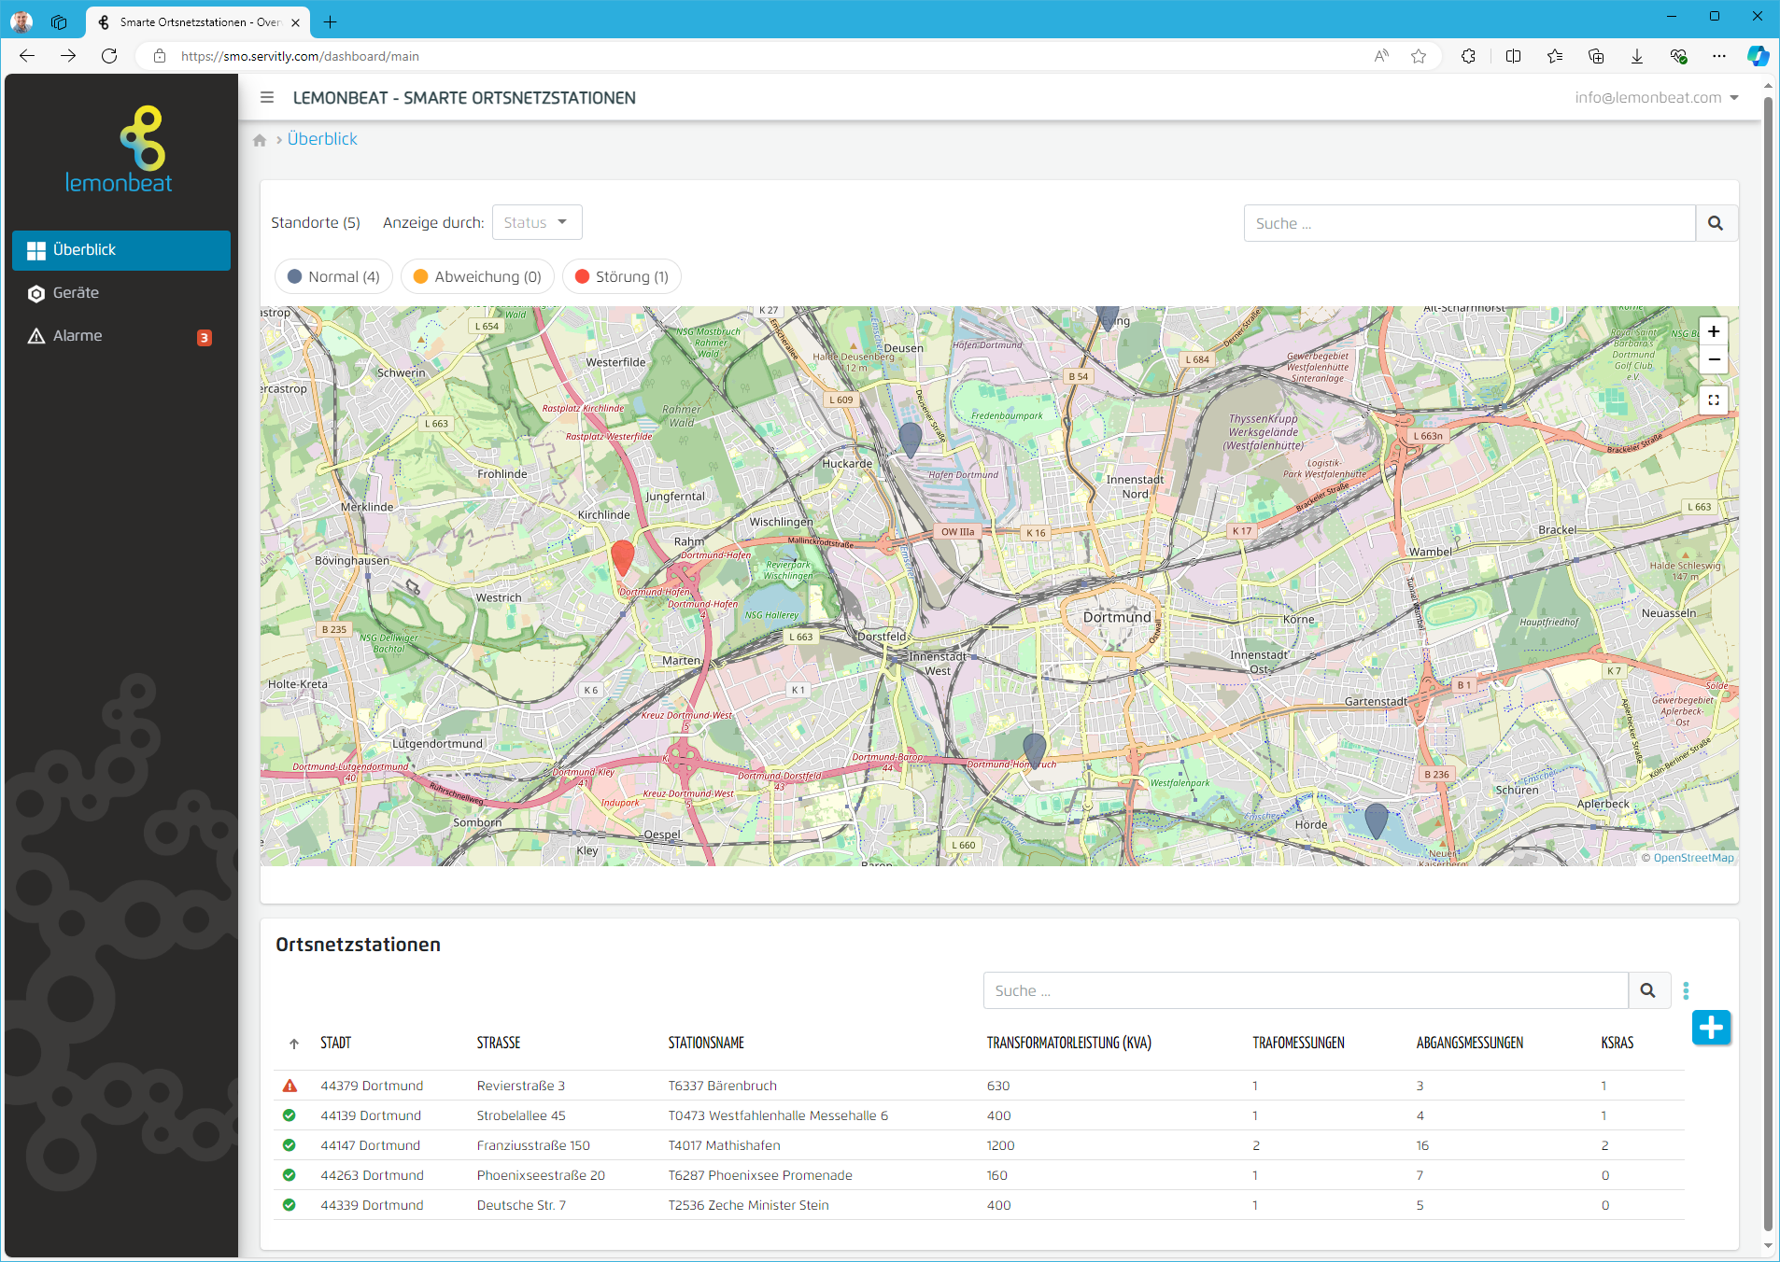
Task: Toggle the Abweichung (0) status filter
Action: (477, 276)
